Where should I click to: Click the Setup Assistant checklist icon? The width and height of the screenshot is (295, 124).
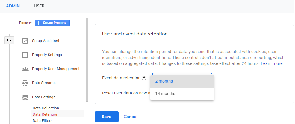(x=25, y=41)
